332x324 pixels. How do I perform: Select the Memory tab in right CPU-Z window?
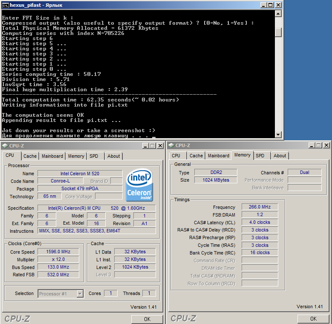tap(243, 155)
